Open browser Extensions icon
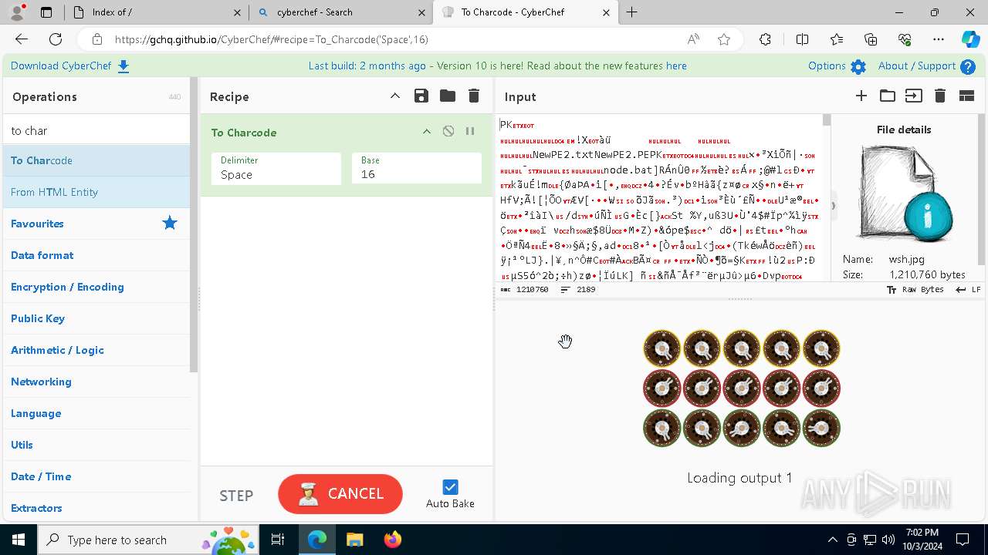Viewport: 988px width, 555px height. click(765, 39)
